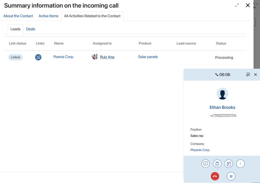Click the Linked status badge

[x=15, y=57]
